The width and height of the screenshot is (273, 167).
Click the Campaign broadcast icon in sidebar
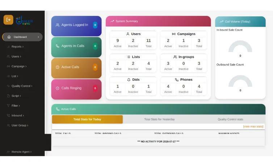(x=8, y=66)
